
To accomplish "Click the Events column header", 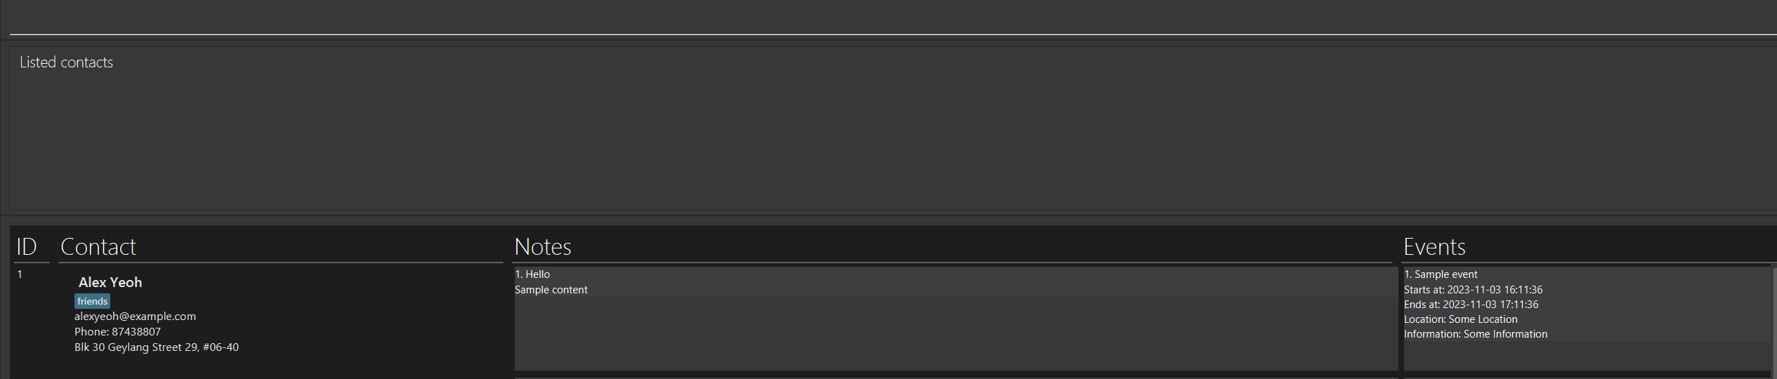I will [x=1434, y=247].
